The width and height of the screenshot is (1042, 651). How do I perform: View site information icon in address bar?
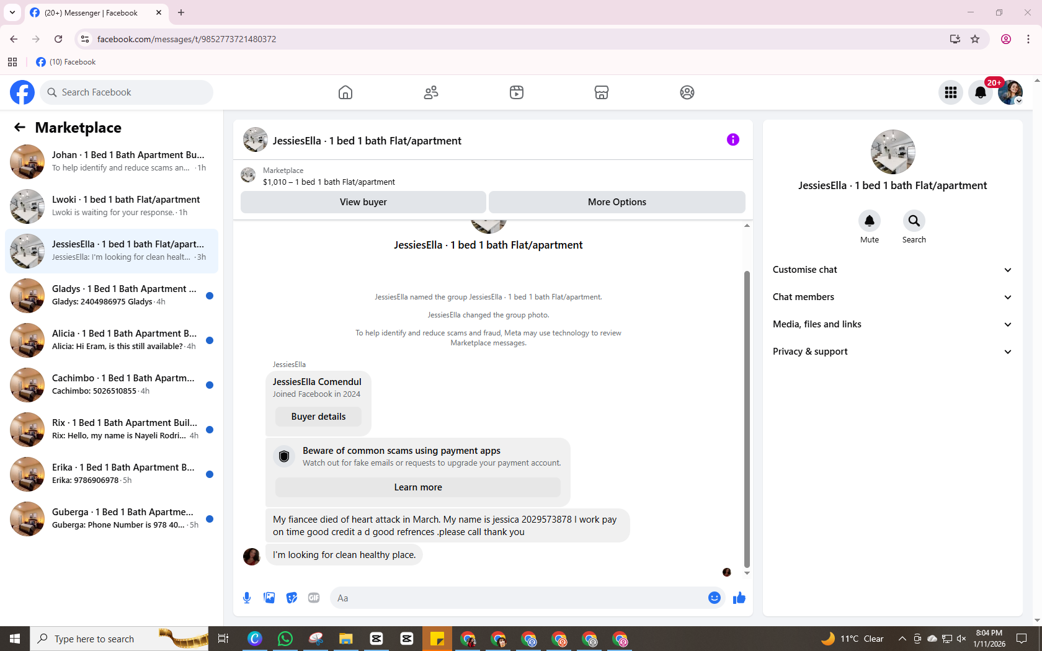point(85,39)
